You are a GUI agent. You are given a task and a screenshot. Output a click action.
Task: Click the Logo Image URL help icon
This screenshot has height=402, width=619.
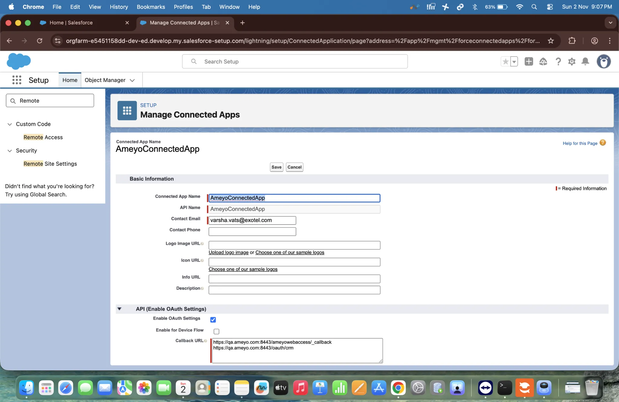point(202,244)
